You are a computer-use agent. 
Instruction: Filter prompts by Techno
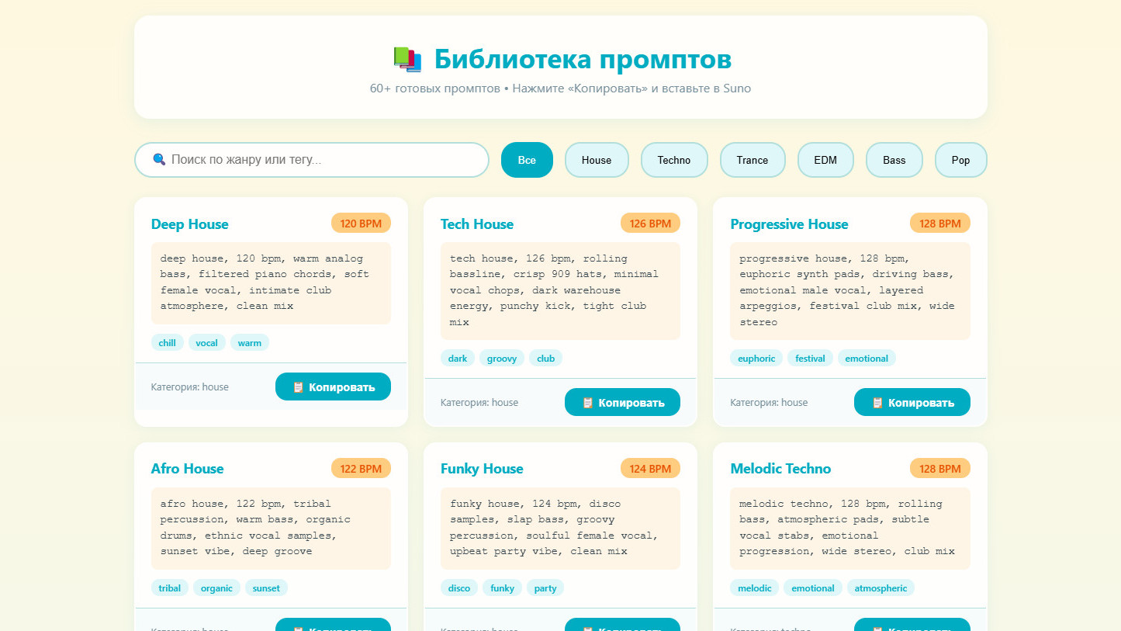(674, 160)
